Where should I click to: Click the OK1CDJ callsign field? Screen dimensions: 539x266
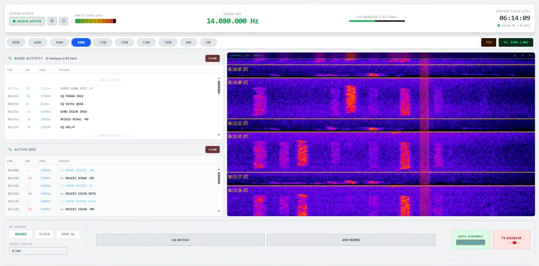coord(21,234)
